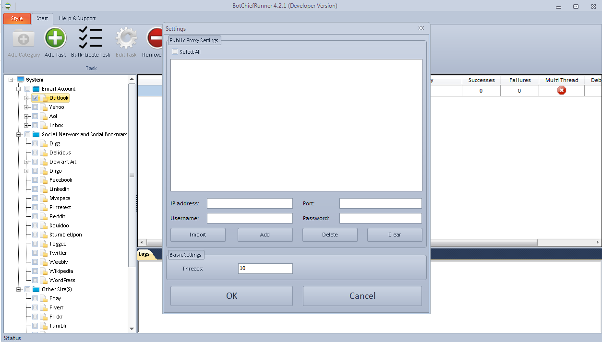
Task: Click the Add Category folder icon
Action: click(24, 38)
